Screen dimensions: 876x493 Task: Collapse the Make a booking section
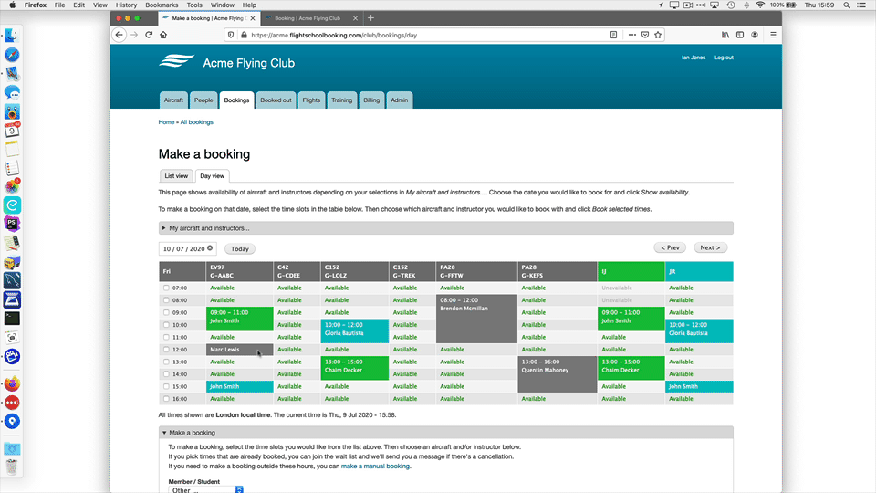pos(446,433)
